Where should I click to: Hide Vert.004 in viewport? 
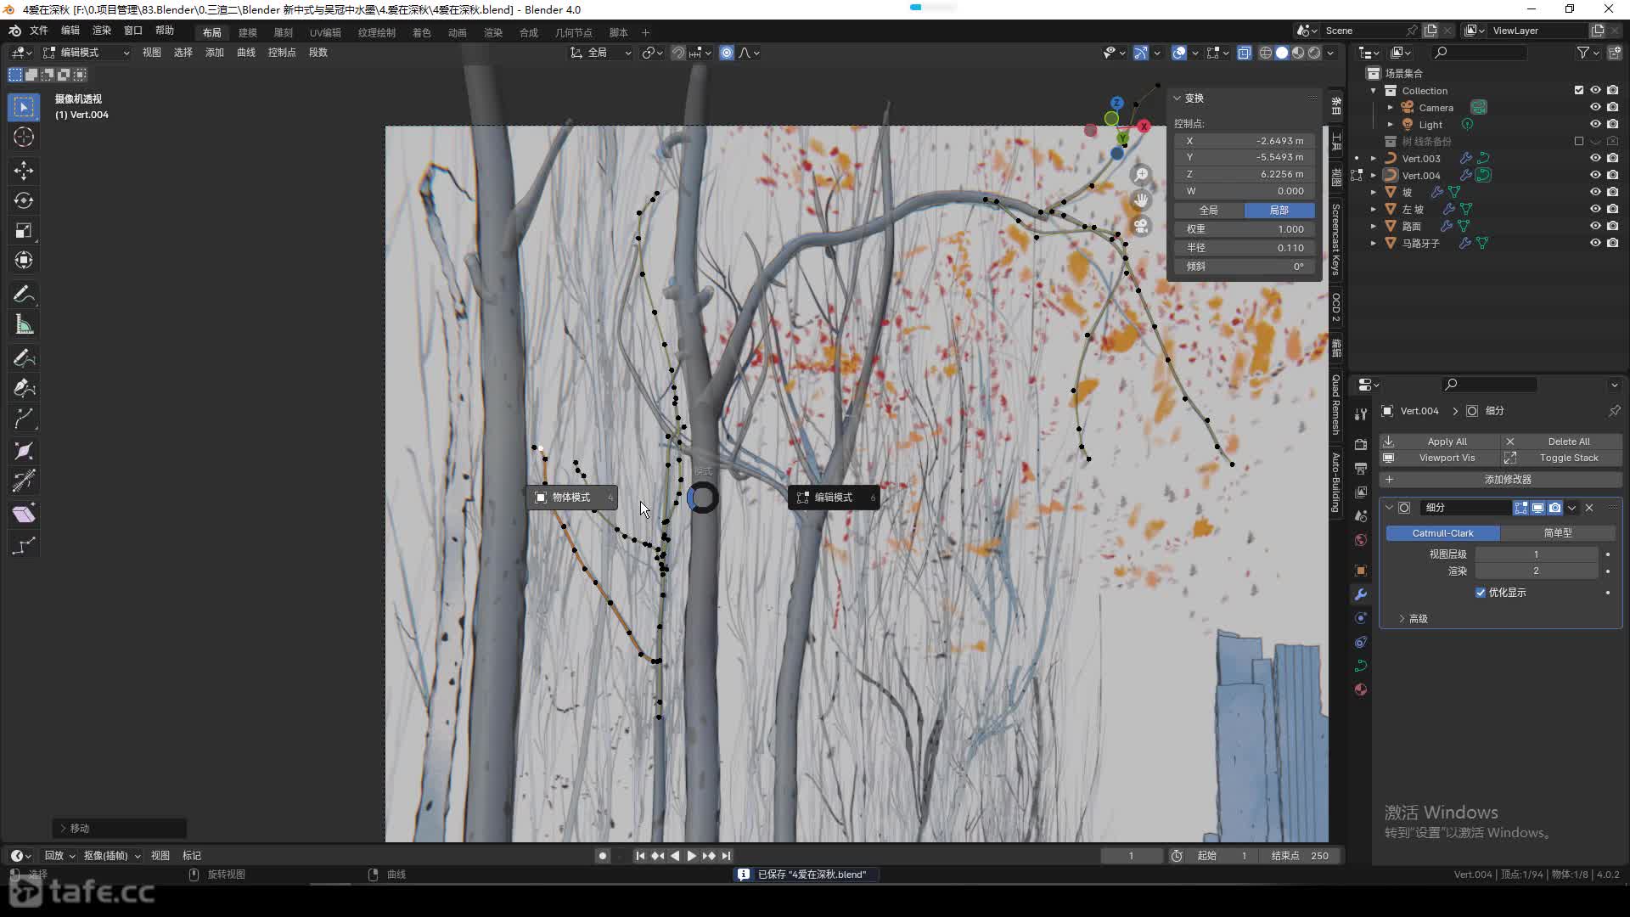1595,175
